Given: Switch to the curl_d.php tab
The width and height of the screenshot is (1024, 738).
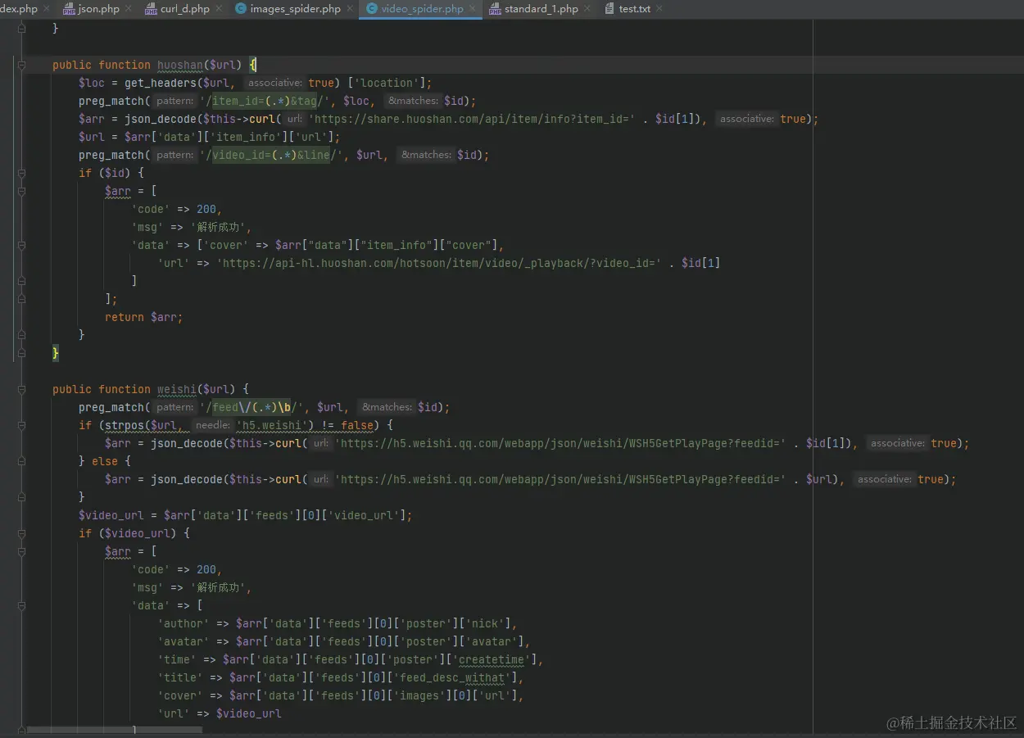Looking at the screenshot, I should 184,9.
